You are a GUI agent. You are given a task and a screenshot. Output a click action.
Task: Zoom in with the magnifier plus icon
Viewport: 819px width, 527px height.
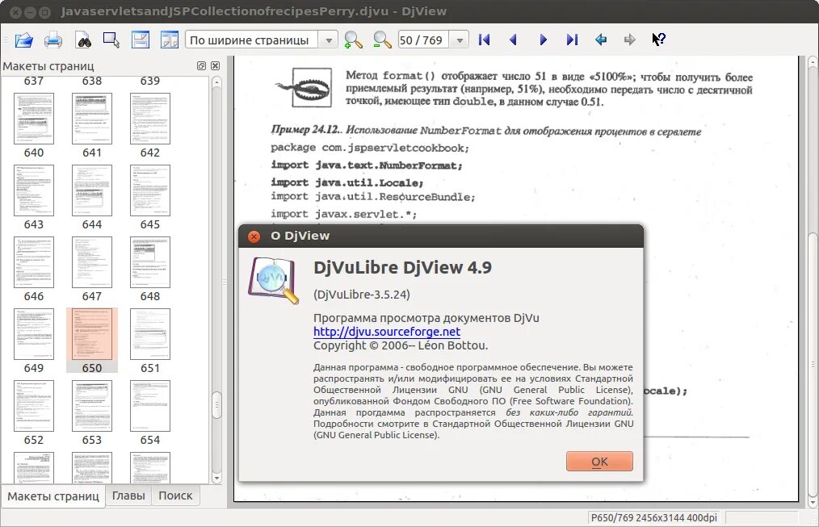[x=353, y=40]
